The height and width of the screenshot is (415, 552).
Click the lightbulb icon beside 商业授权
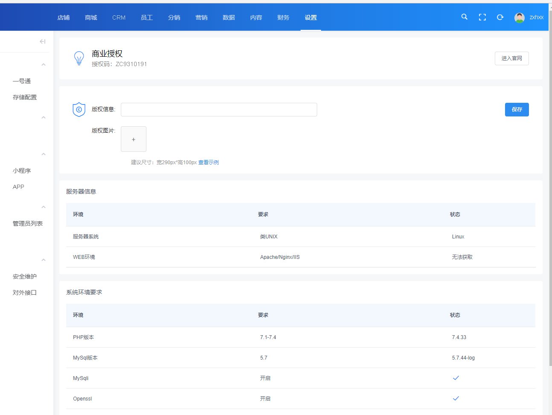[x=79, y=58]
